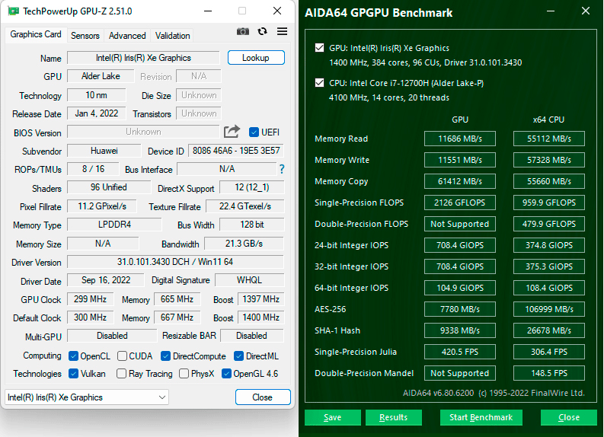604x437 pixels.
Task: Click the Results button in AIDA64
Action: tap(393, 417)
